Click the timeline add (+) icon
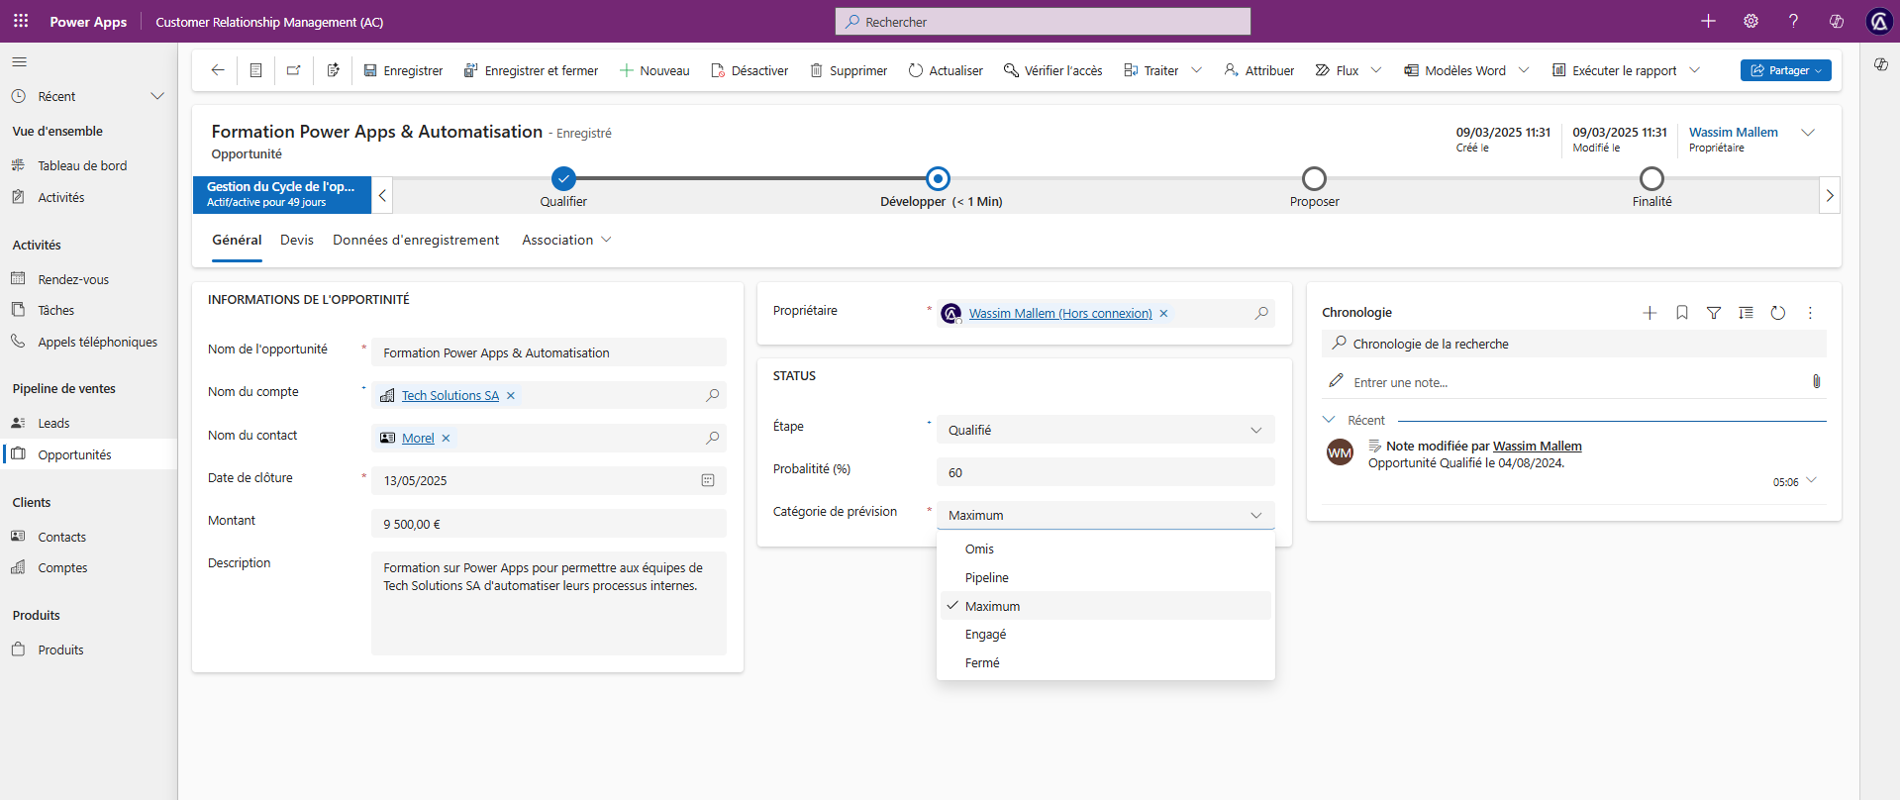This screenshot has width=1900, height=800. [1650, 313]
